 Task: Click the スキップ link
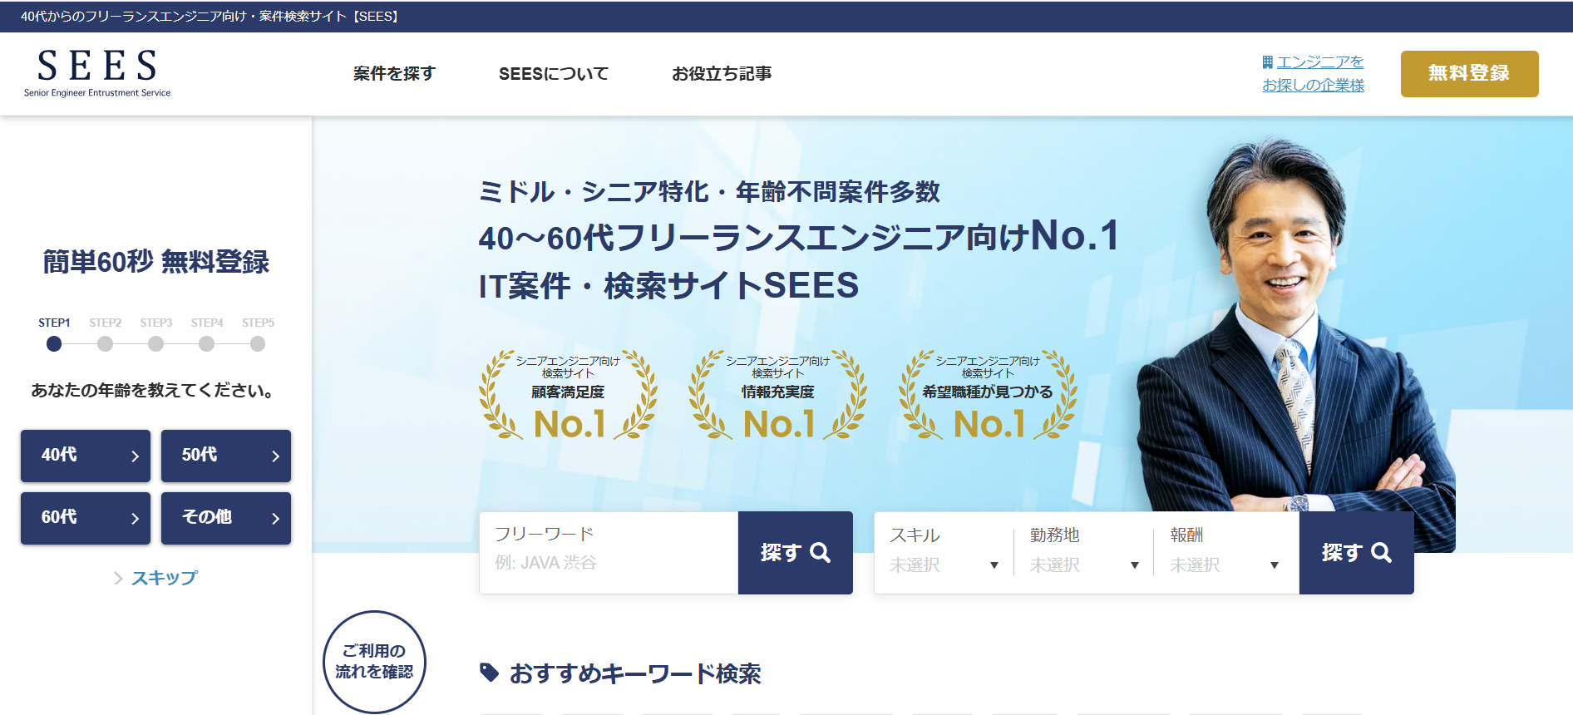click(164, 578)
